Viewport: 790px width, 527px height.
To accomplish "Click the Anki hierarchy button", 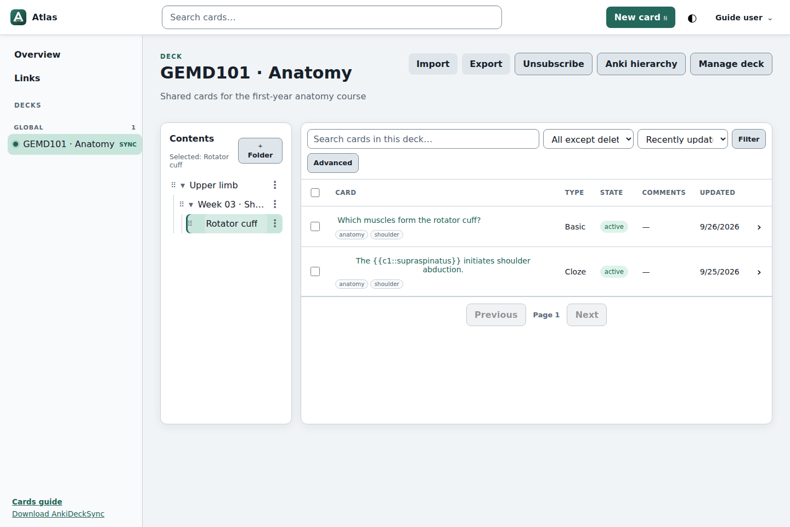I will point(641,64).
